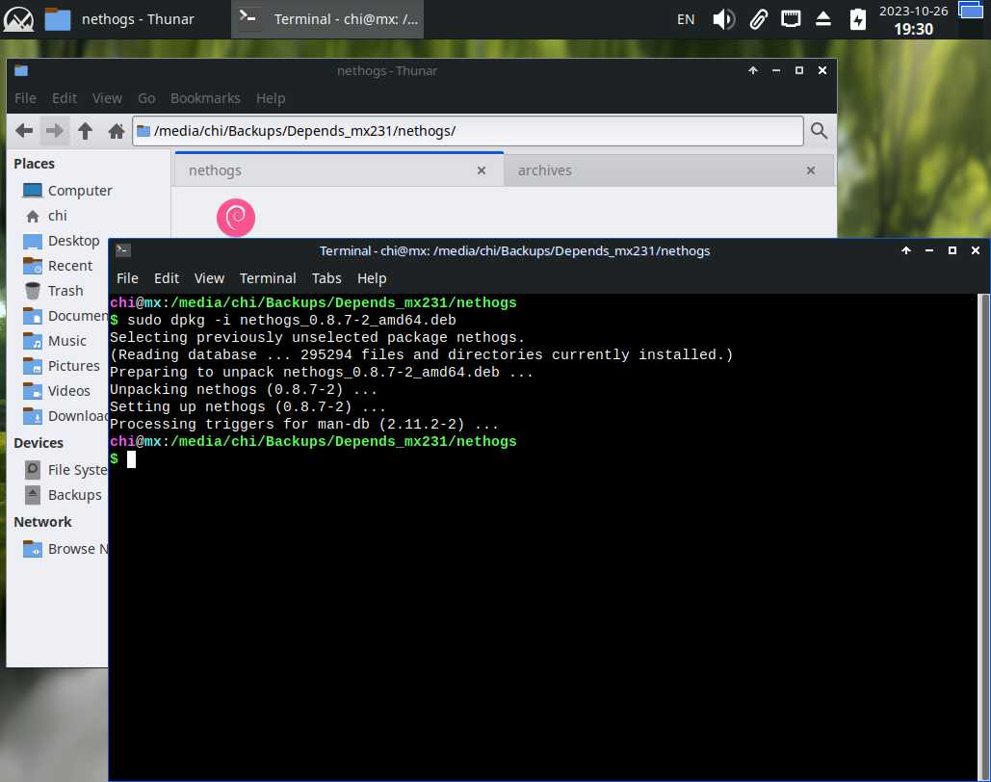The height and width of the screenshot is (782, 991).
Task: Click the Thunar path location bar
Action: pyautogui.click(x=468, y=131)
